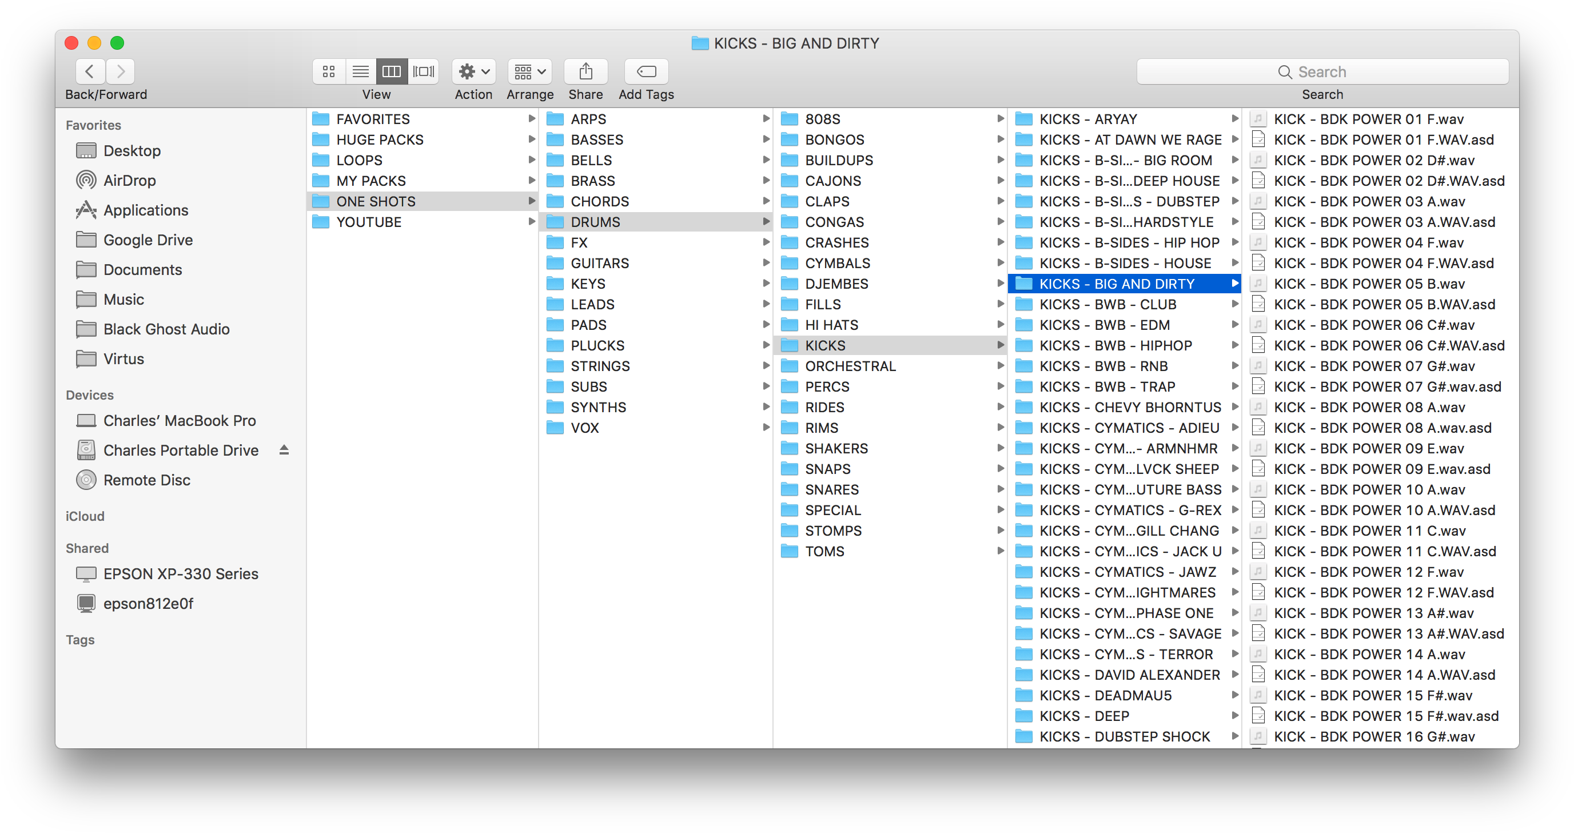Open the KICKS - DEEP folder
This screenshot has width=1574, height=833.
[1085, 716]
